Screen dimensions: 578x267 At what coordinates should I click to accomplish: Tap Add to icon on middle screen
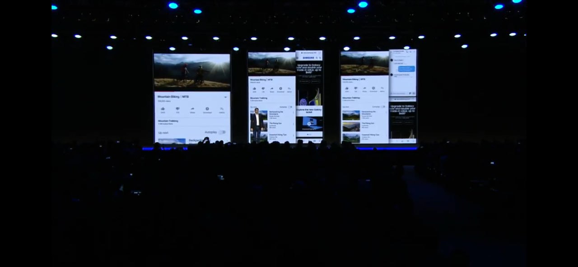point(289,89)
